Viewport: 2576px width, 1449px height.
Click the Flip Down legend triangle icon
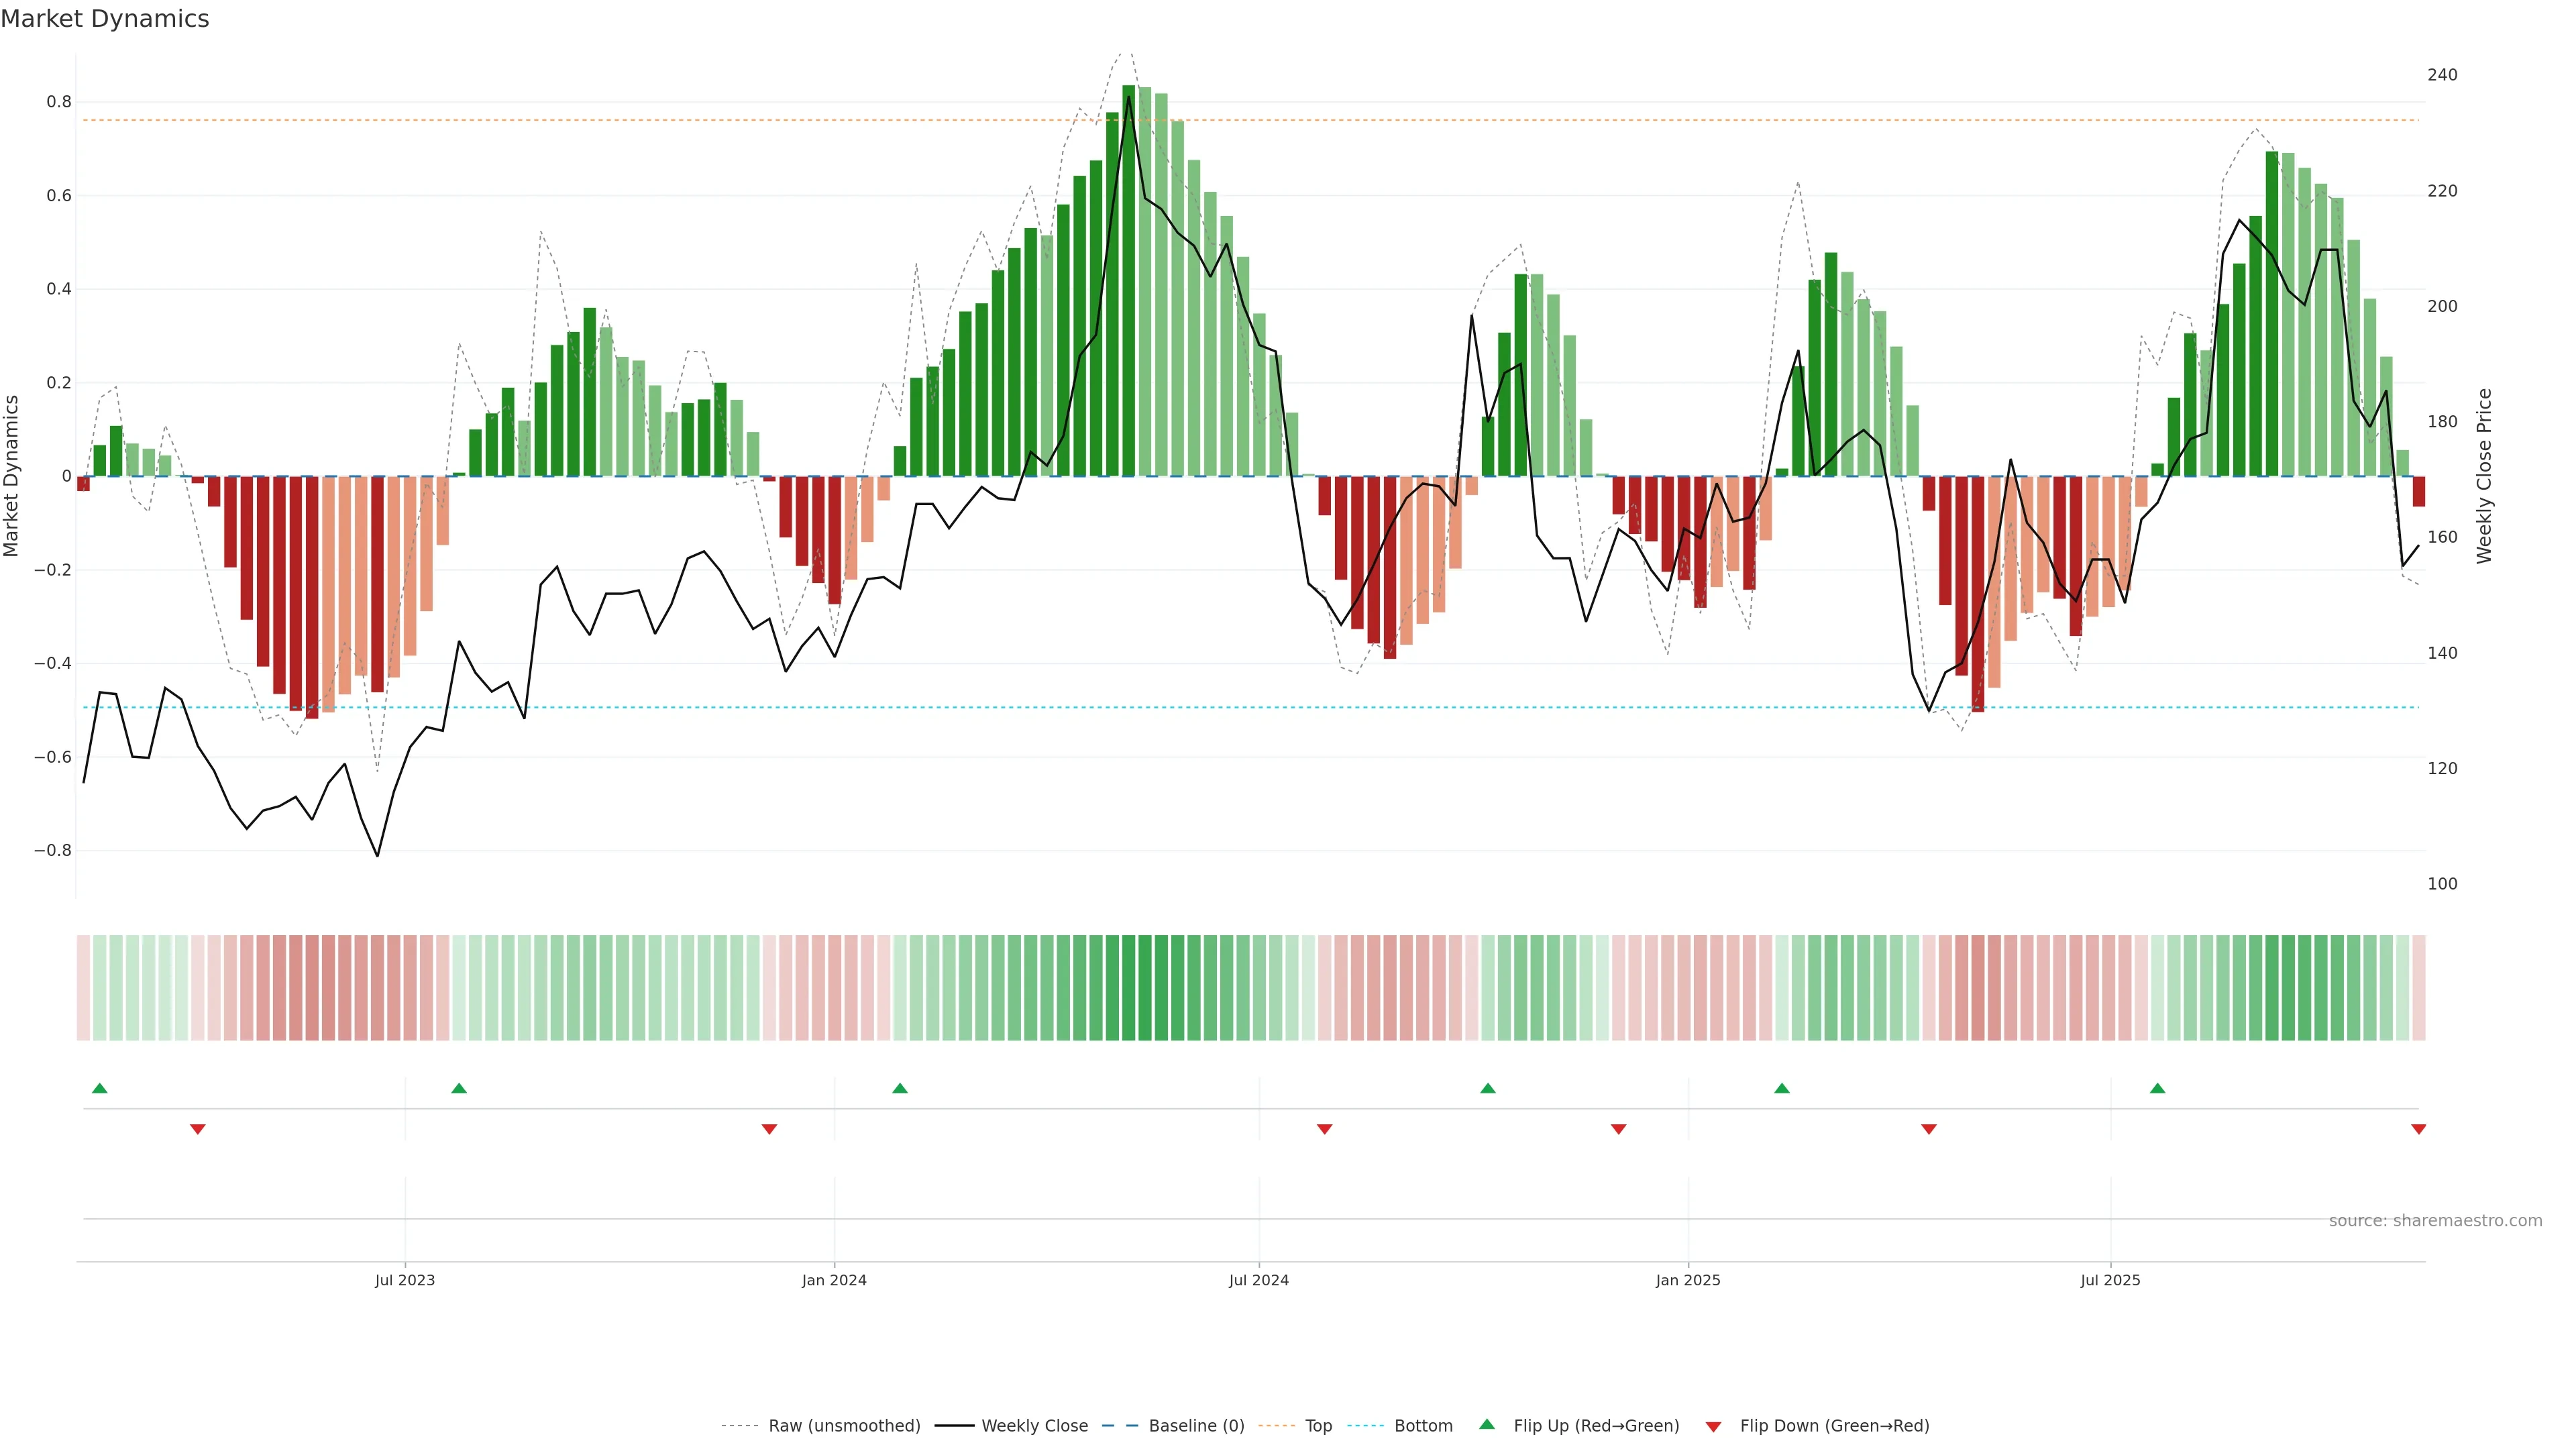coord(1713,1426)
